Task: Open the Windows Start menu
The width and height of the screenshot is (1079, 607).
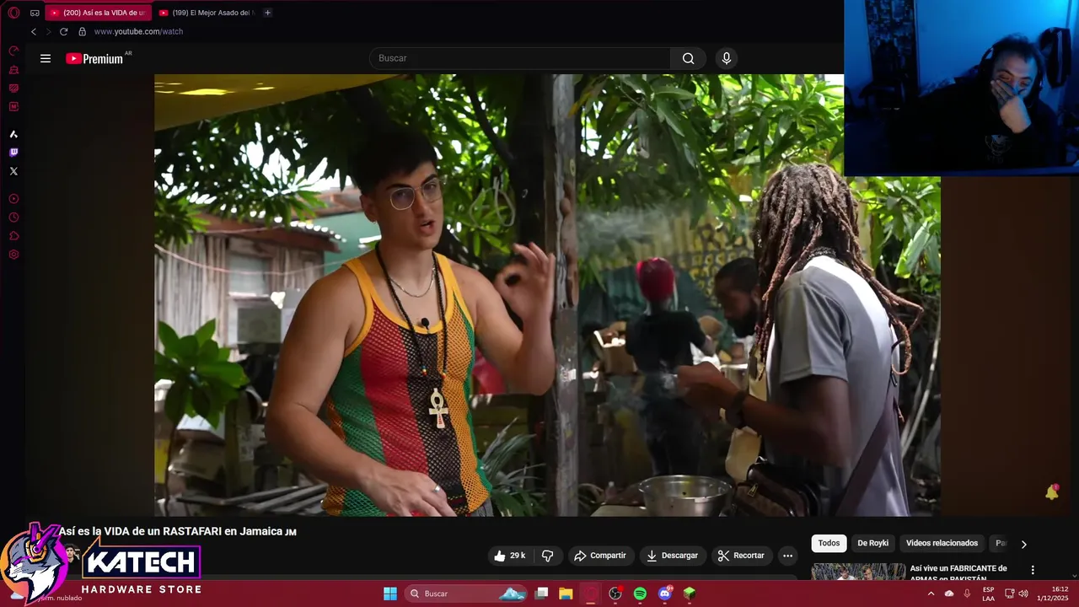Action: coord(390,594)
